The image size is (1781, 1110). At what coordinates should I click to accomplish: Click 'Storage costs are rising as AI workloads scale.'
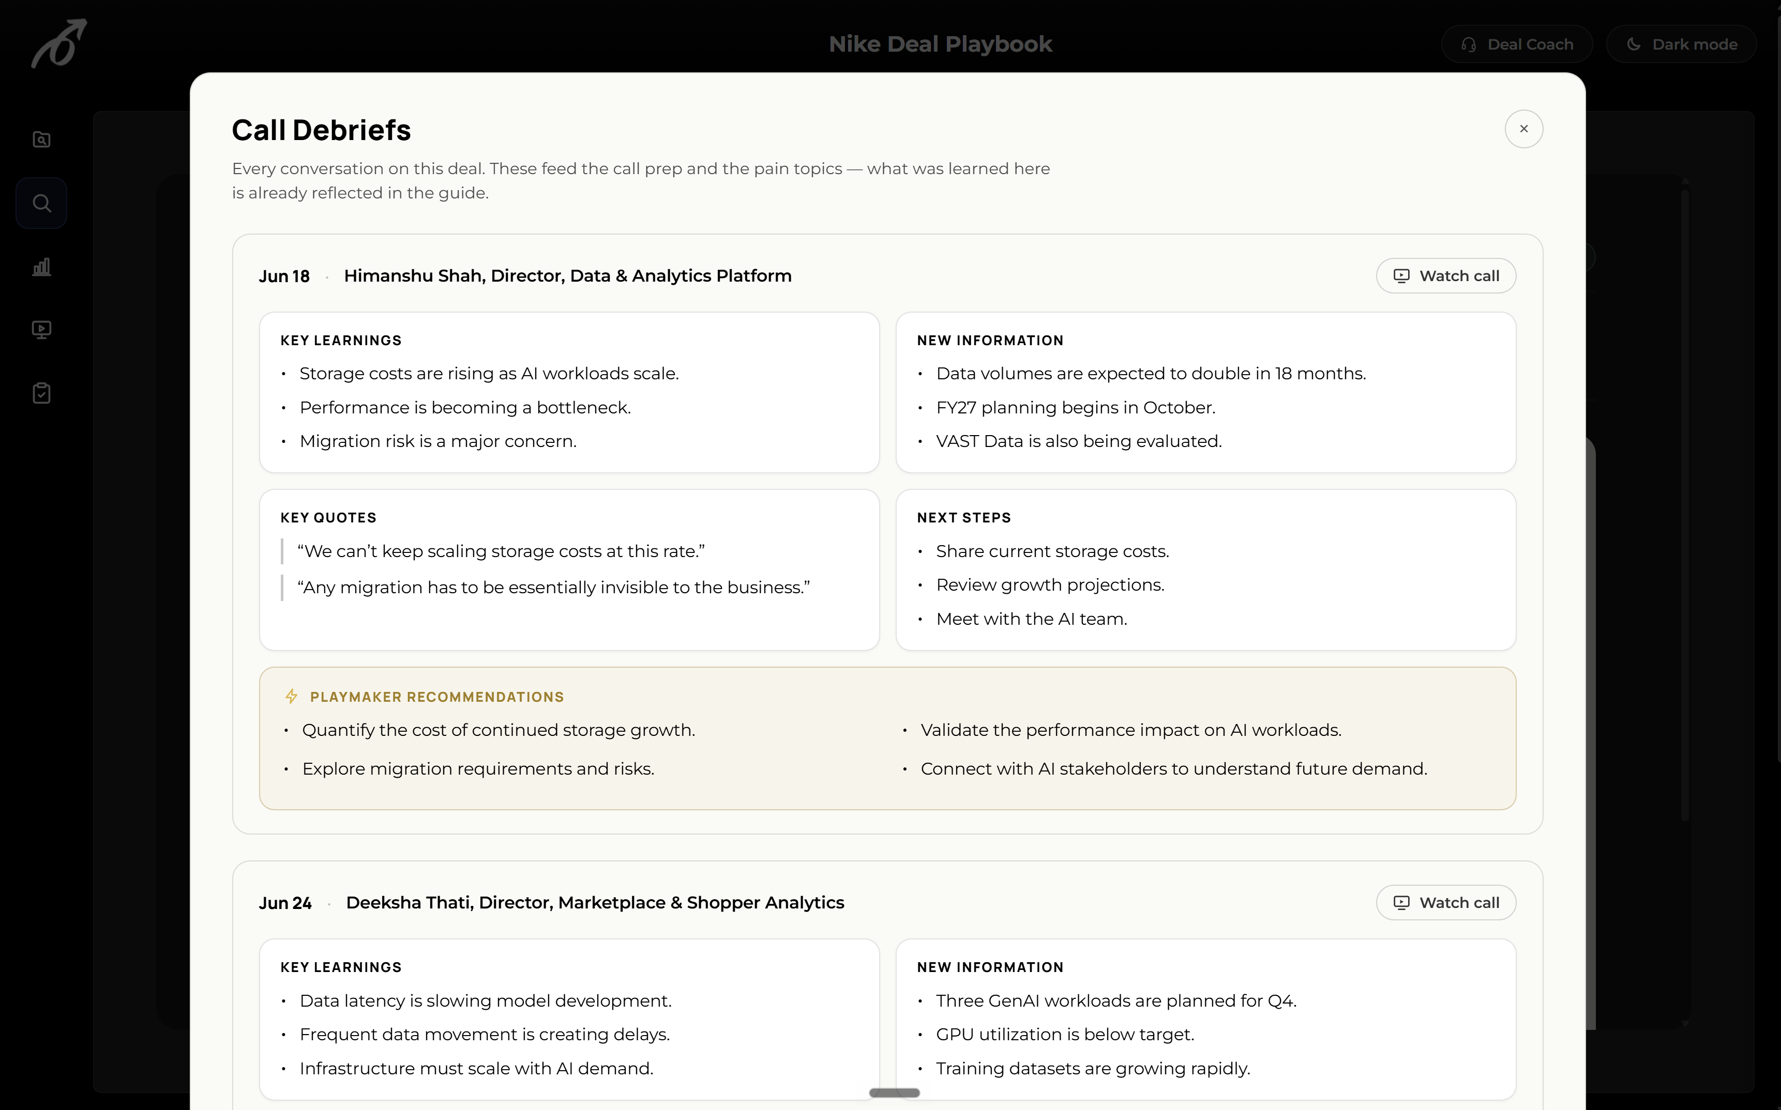tap(489, 374)
